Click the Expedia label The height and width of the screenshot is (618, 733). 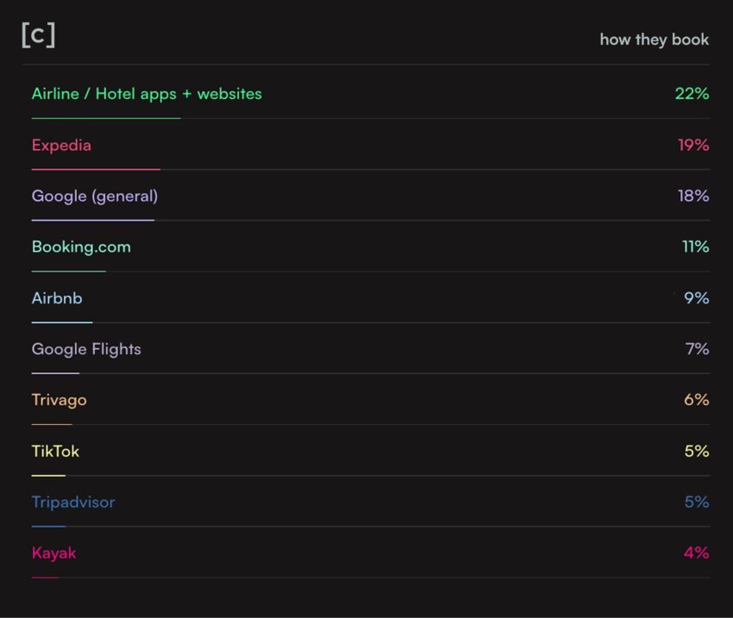[x=61, y=145]
